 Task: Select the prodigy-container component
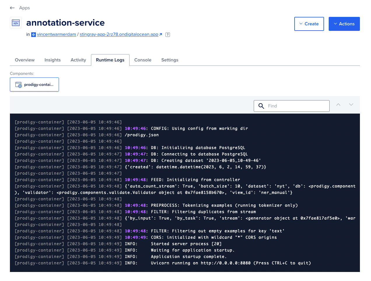[x=34, y=84]
